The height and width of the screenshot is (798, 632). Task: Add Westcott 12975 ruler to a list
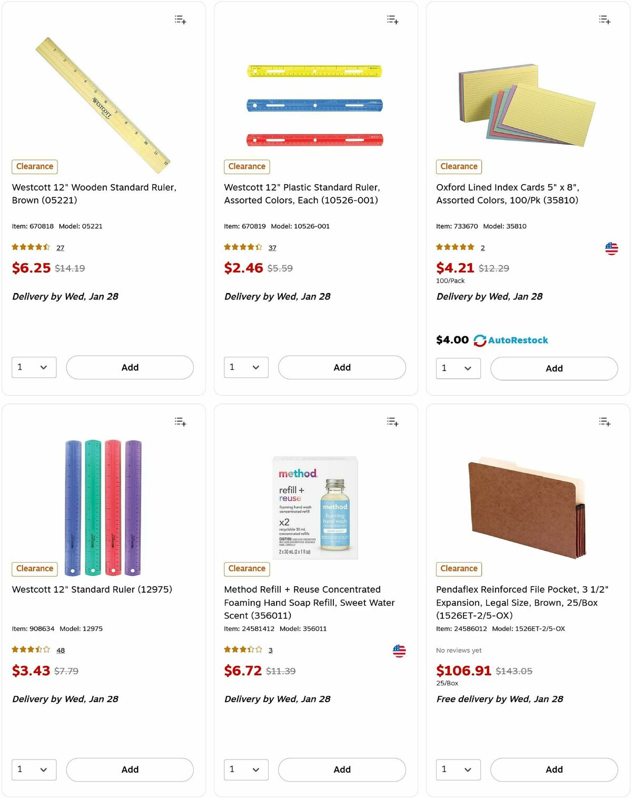(x=180, y=422)
